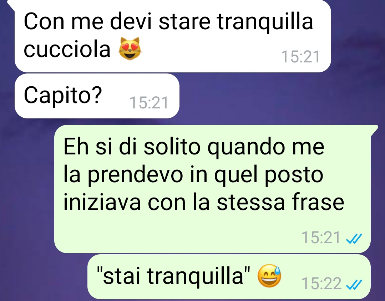Screen dimensions: 385x301
Task: Click blue read ticks beside 15:22
Action: click(354, 285)
